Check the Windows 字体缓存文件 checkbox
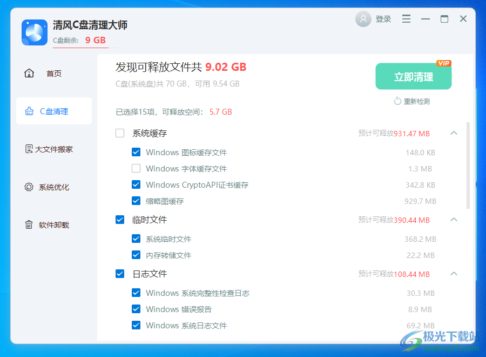 pos(136,168)
